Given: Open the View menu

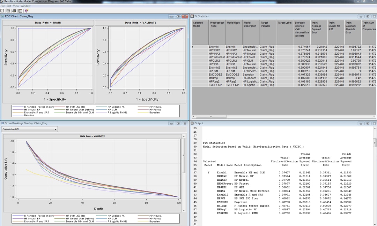Looking at the screenshot, I should pos(16,6).
